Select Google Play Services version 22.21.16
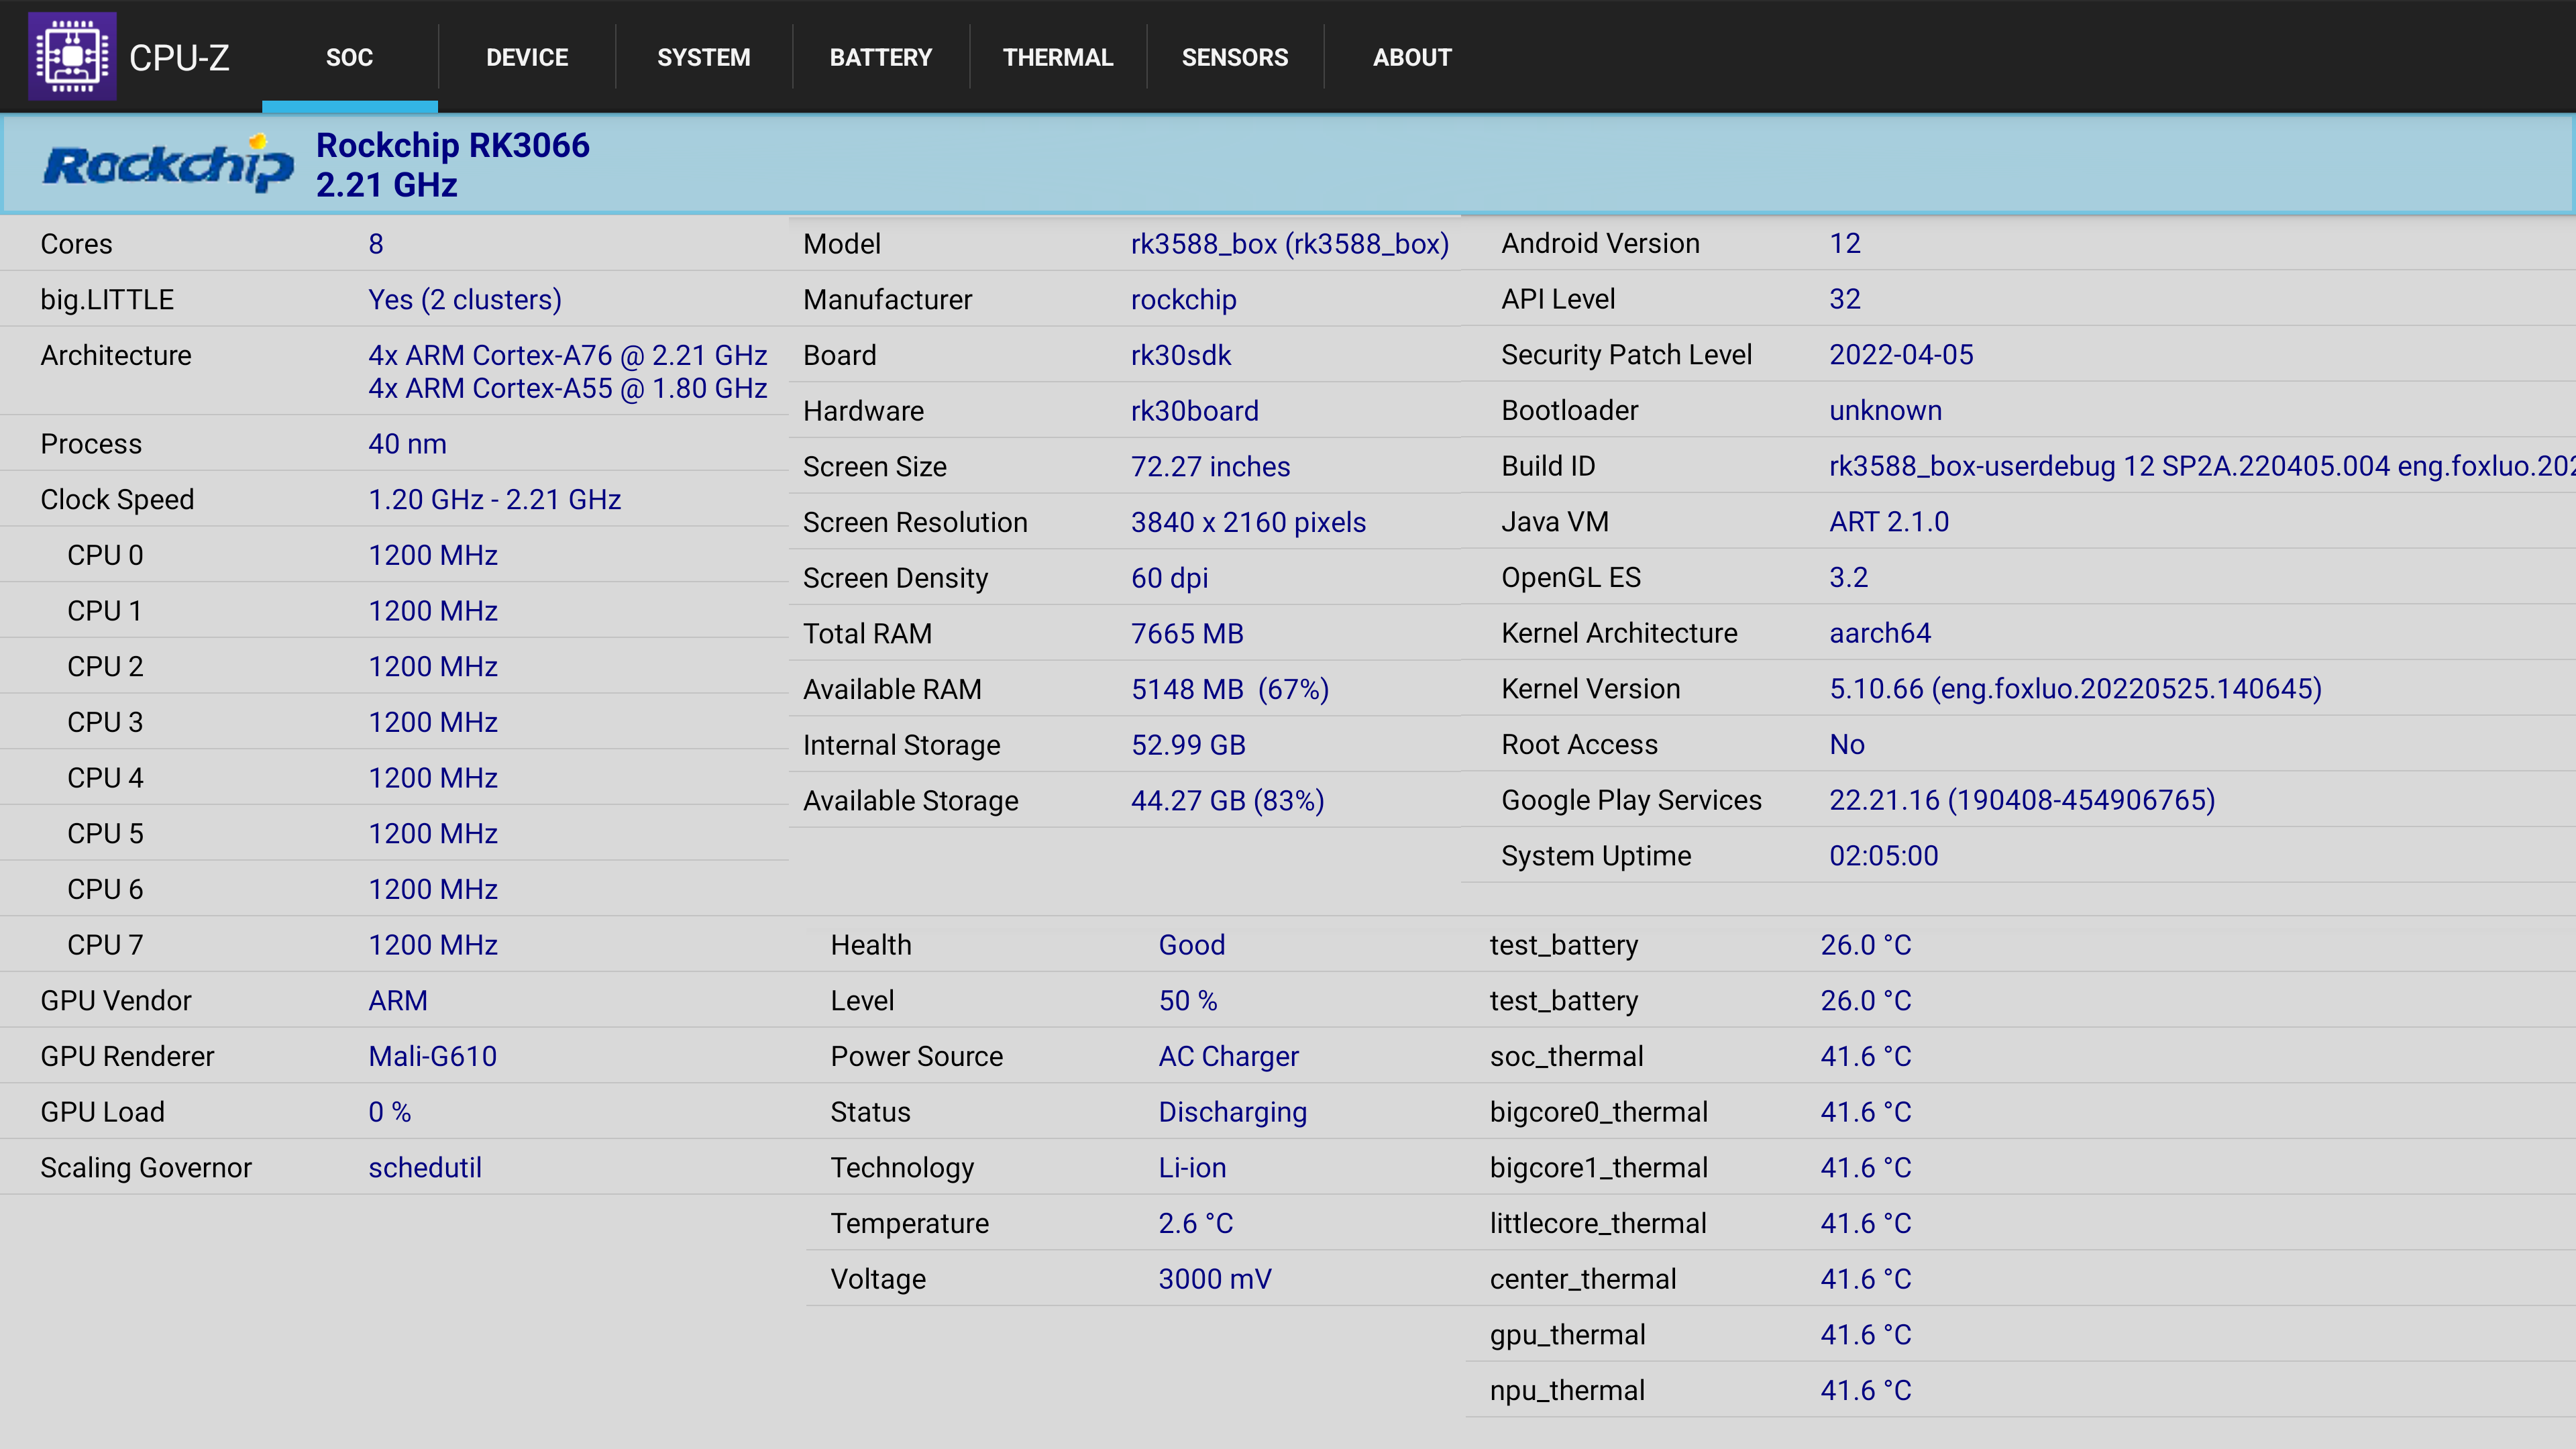The width and height of the screenshot is (2576, 1449). (x=2022, y=800)
